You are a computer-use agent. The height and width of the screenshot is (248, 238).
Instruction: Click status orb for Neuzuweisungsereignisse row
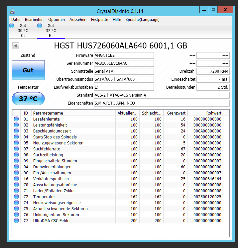click(16, 203)
